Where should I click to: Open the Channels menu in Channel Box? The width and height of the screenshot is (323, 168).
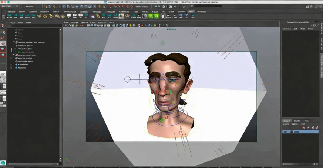click(x=287, y=29)
